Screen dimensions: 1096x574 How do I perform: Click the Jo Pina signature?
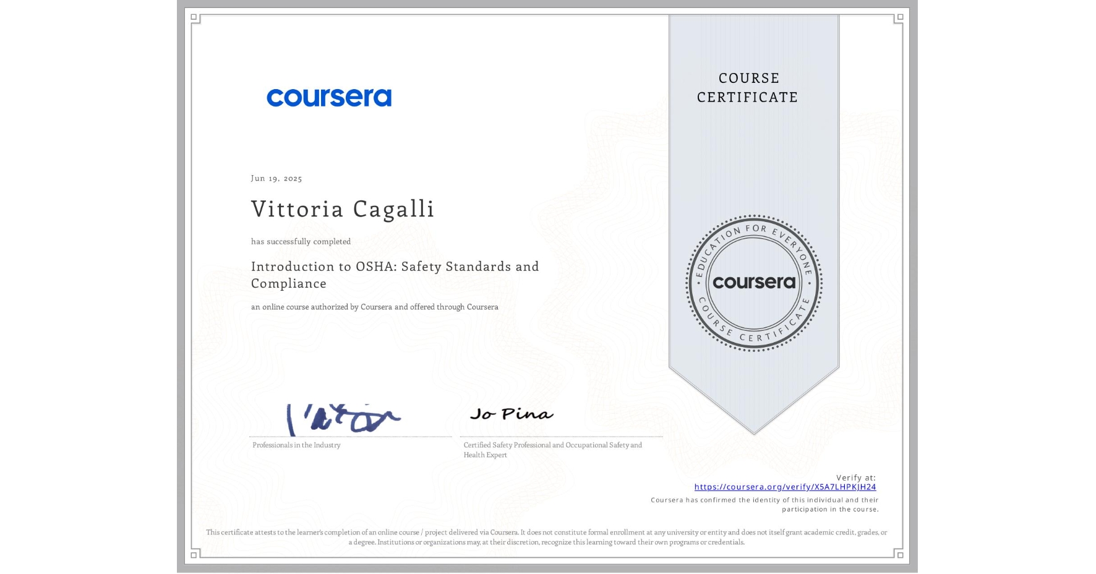[512, 414]
